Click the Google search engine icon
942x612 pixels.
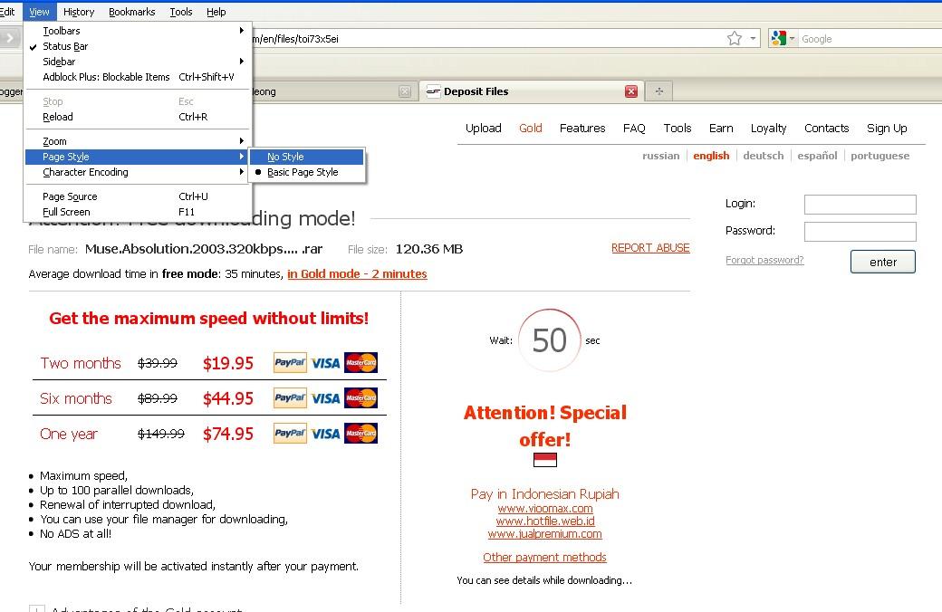(x=779, y=38)
